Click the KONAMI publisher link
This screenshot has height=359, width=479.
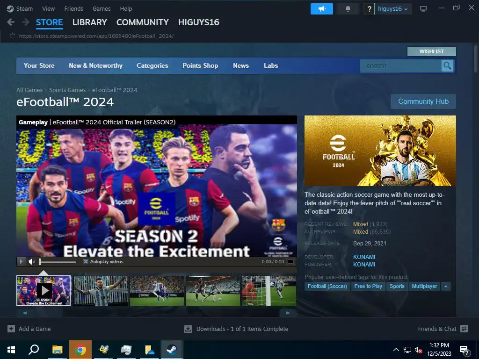(x=364, y=265)
